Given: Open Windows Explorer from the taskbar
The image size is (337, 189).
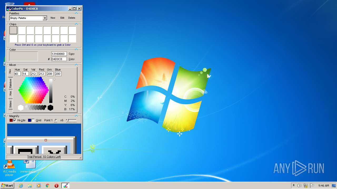Looking at the screenshot, I should tap(30, 186).
